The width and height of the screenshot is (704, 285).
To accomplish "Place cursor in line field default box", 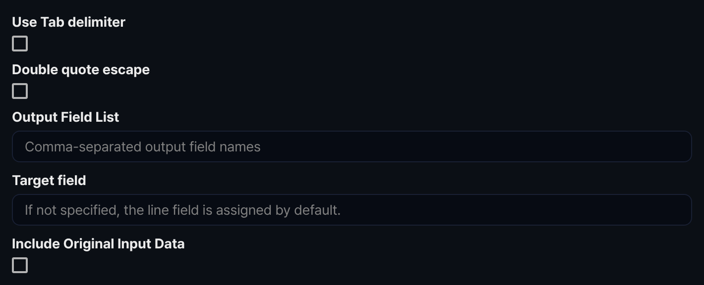I will [352, 210].
